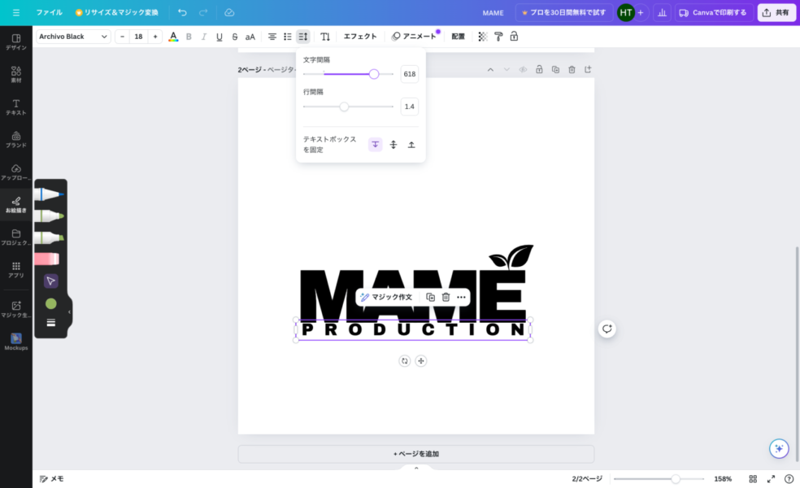The height and width of the screenshot is (488, 800).
Task: Open the デザイン sidebar tab
Action: point(16,41)
